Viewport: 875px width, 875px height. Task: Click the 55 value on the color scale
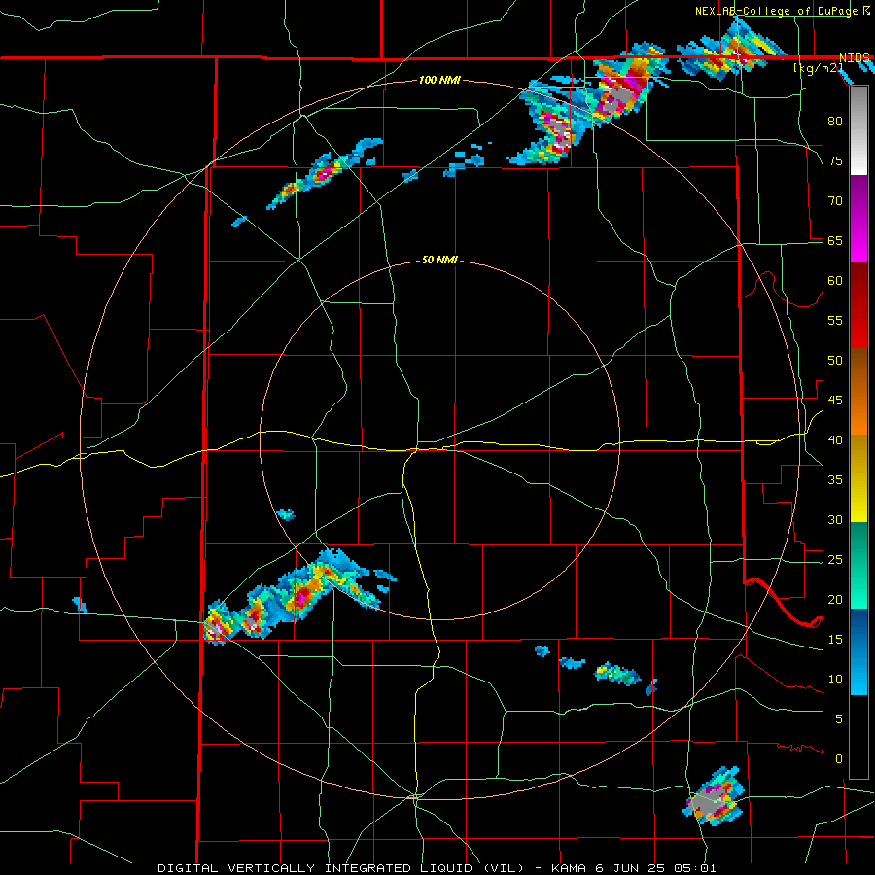pyautogui.click(x=835, y=320)
